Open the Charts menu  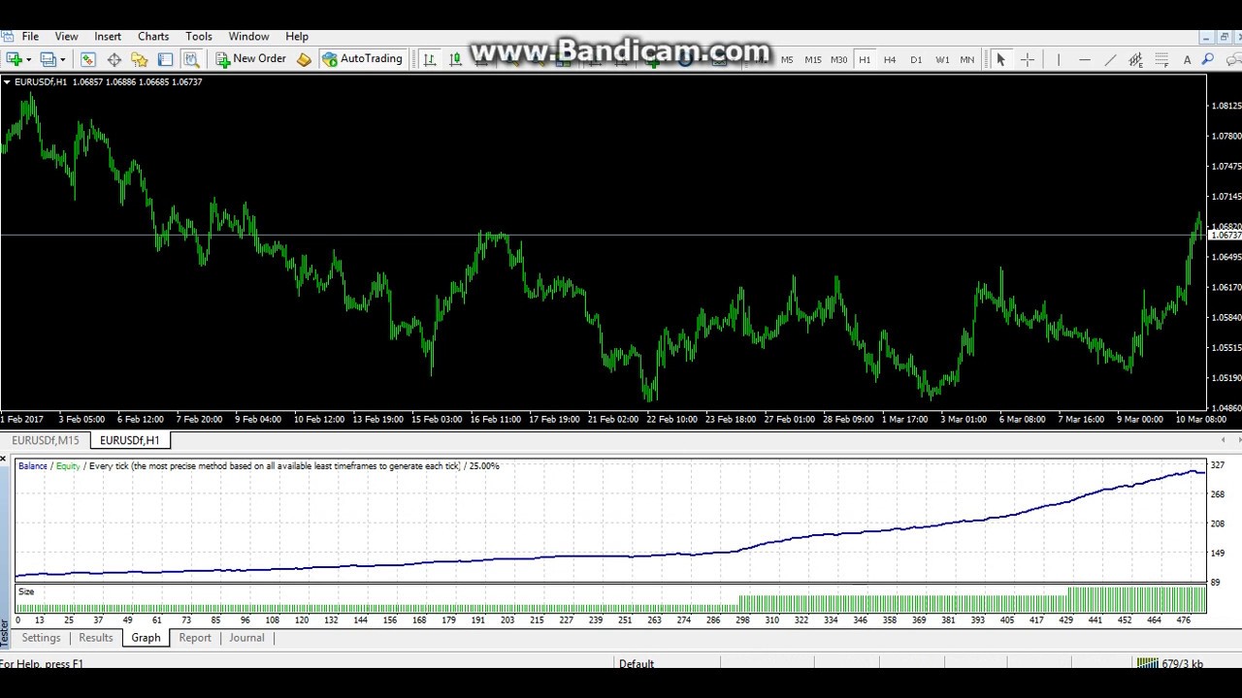(x=153, y=36)
